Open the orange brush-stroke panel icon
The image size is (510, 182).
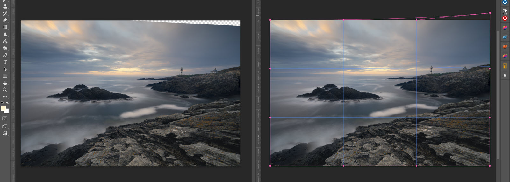tap(505, 47)
